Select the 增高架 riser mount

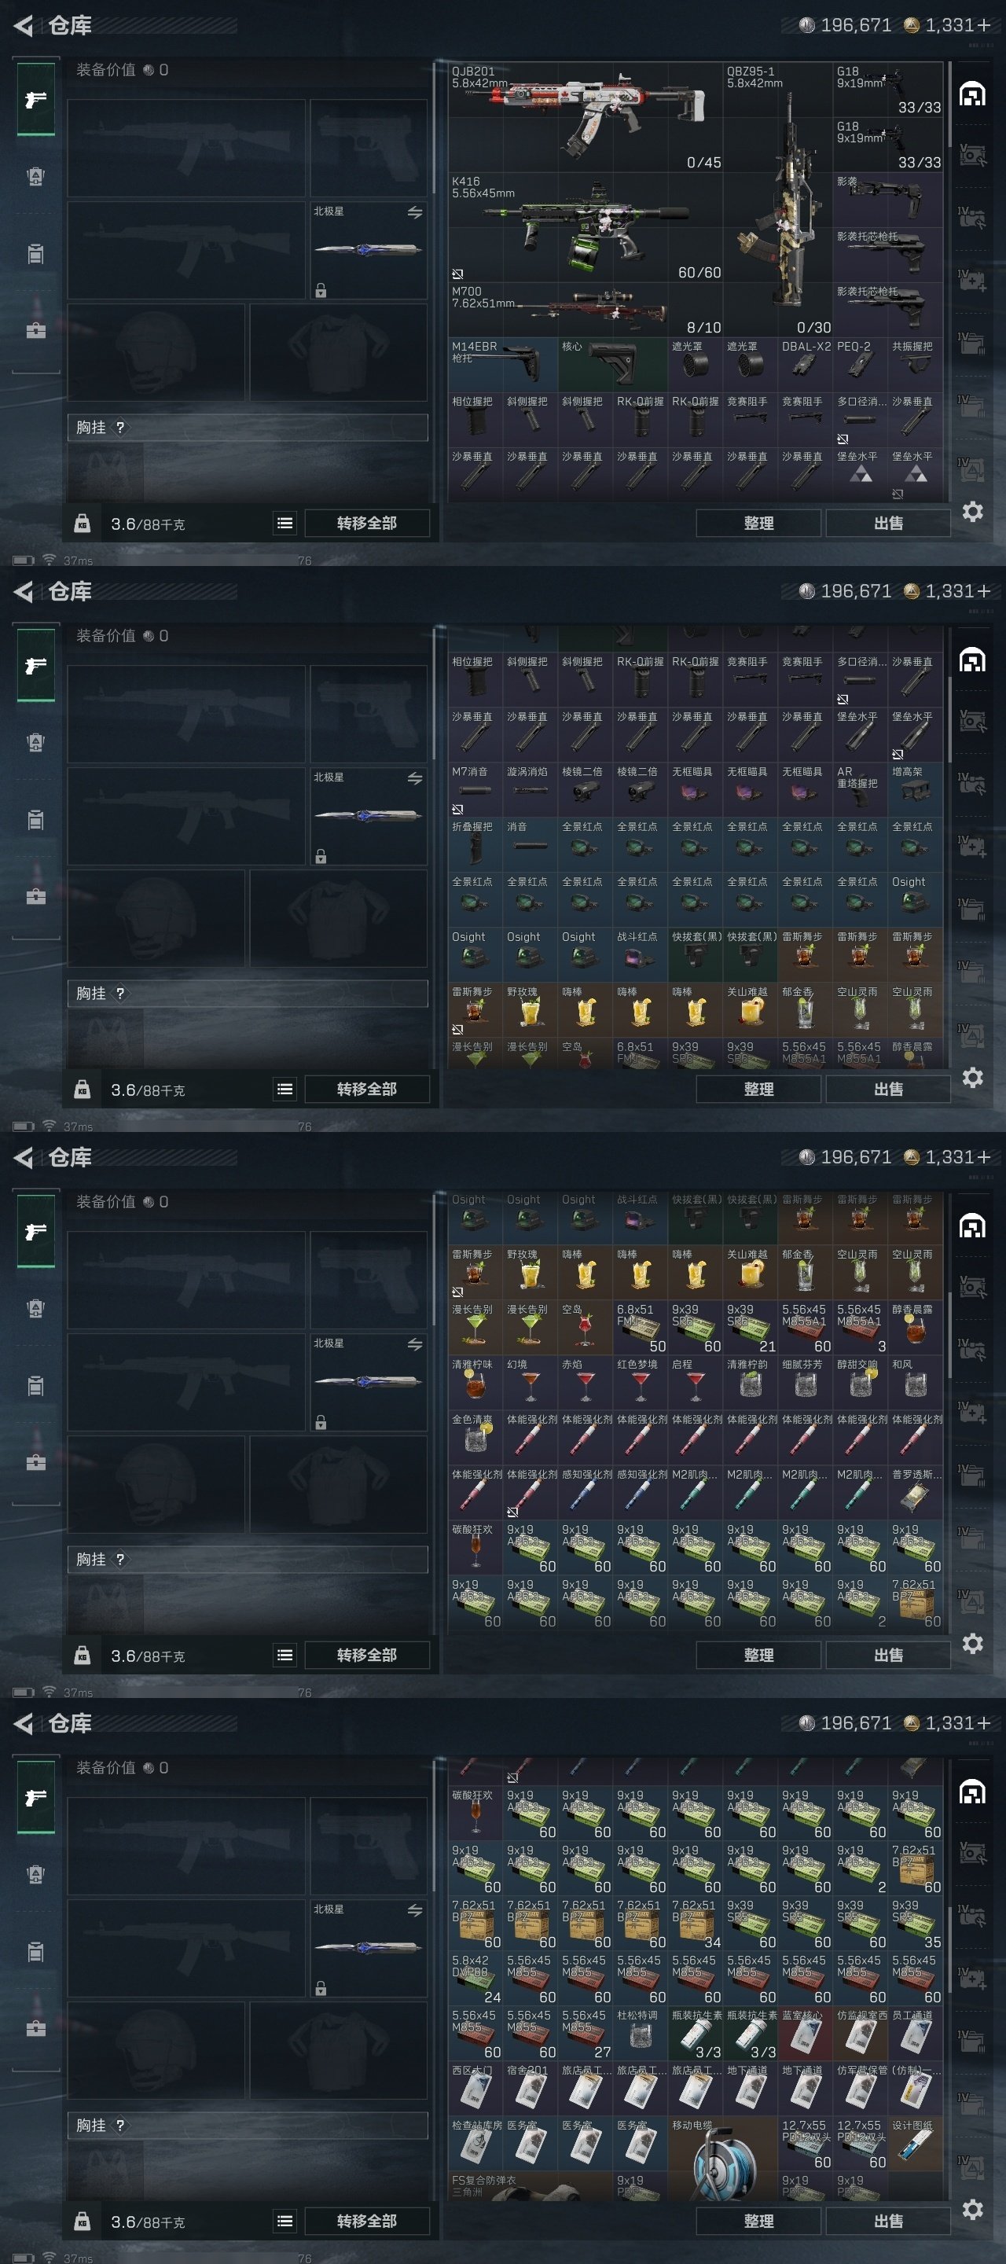(x=915, y=789)
